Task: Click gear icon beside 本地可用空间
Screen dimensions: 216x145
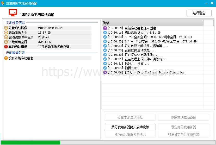Action: (x=6, y=42)
